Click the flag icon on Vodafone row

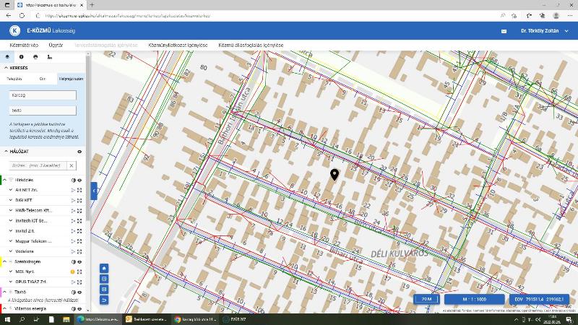tap(73, 251)
